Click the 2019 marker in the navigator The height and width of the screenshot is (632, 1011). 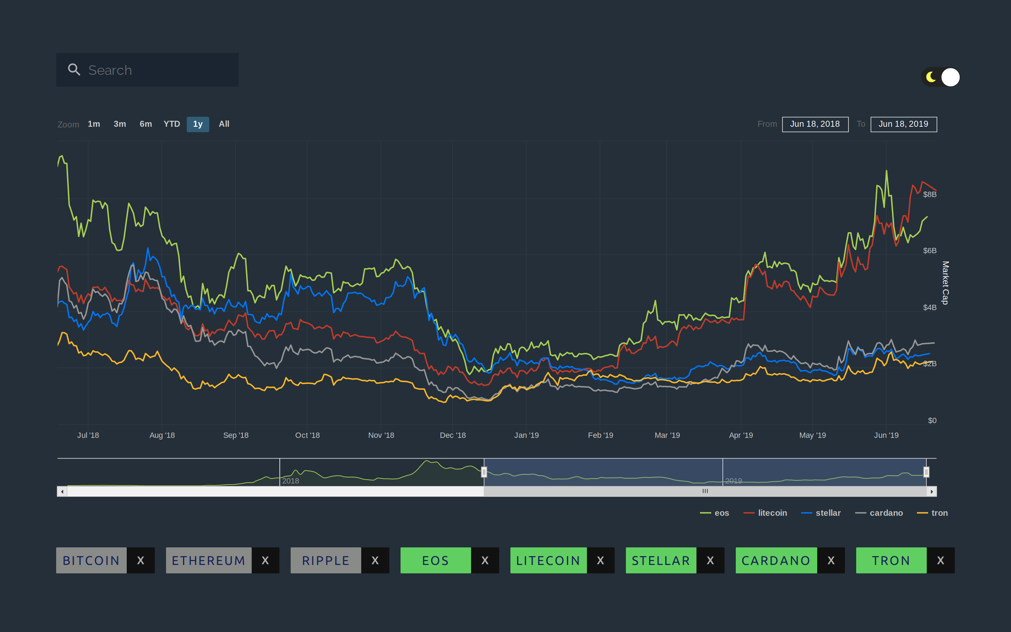pos(734,481)
